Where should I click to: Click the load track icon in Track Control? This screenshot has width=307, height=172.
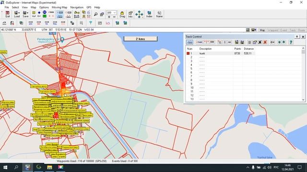236,42
